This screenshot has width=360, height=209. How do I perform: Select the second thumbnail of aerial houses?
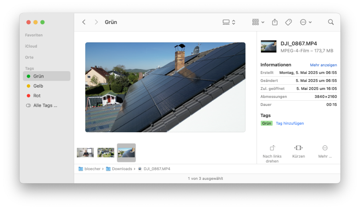point(106,153)
